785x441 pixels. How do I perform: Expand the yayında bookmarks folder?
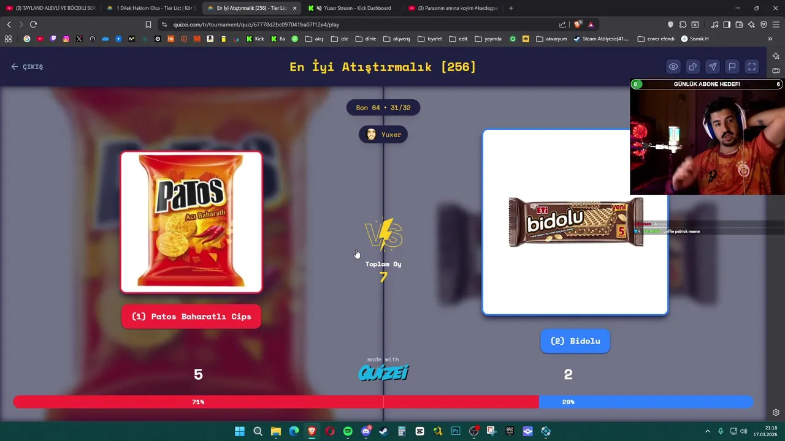tap(488, 39)
